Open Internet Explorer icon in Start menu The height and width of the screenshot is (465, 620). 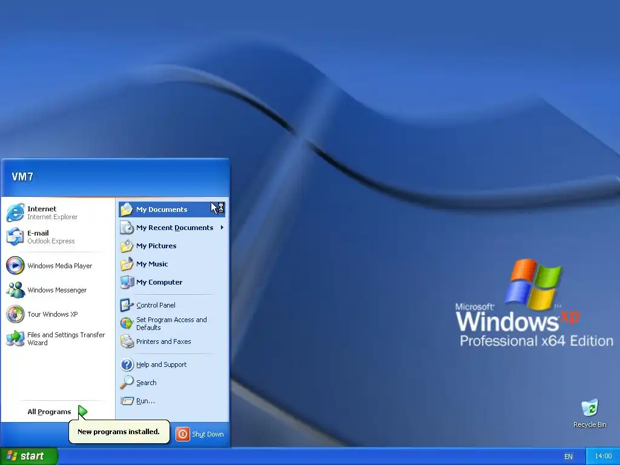15,213
